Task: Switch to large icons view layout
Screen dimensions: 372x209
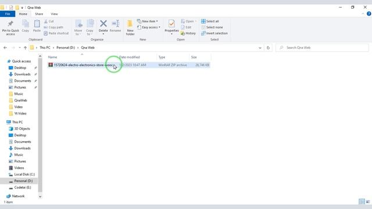Action: pyautogui.click(x=368, y=201)
